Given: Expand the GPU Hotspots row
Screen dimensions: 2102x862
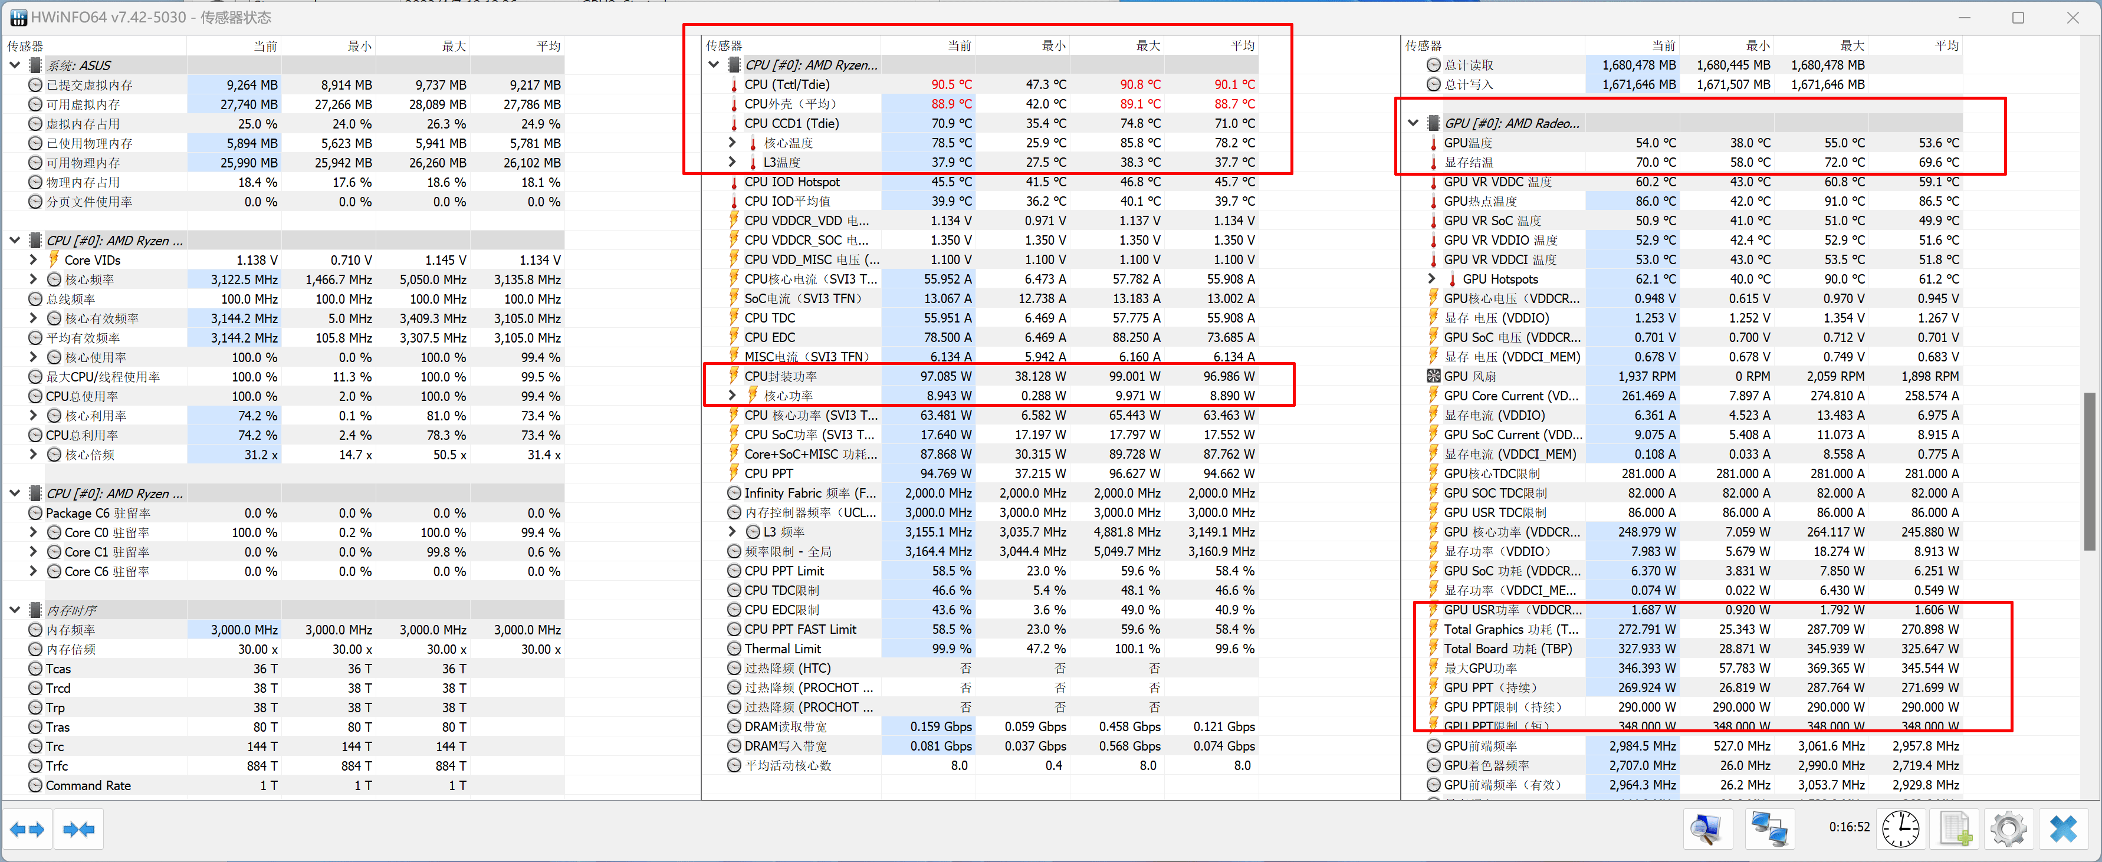Looking at the screenshot, I should [1431, 279].
